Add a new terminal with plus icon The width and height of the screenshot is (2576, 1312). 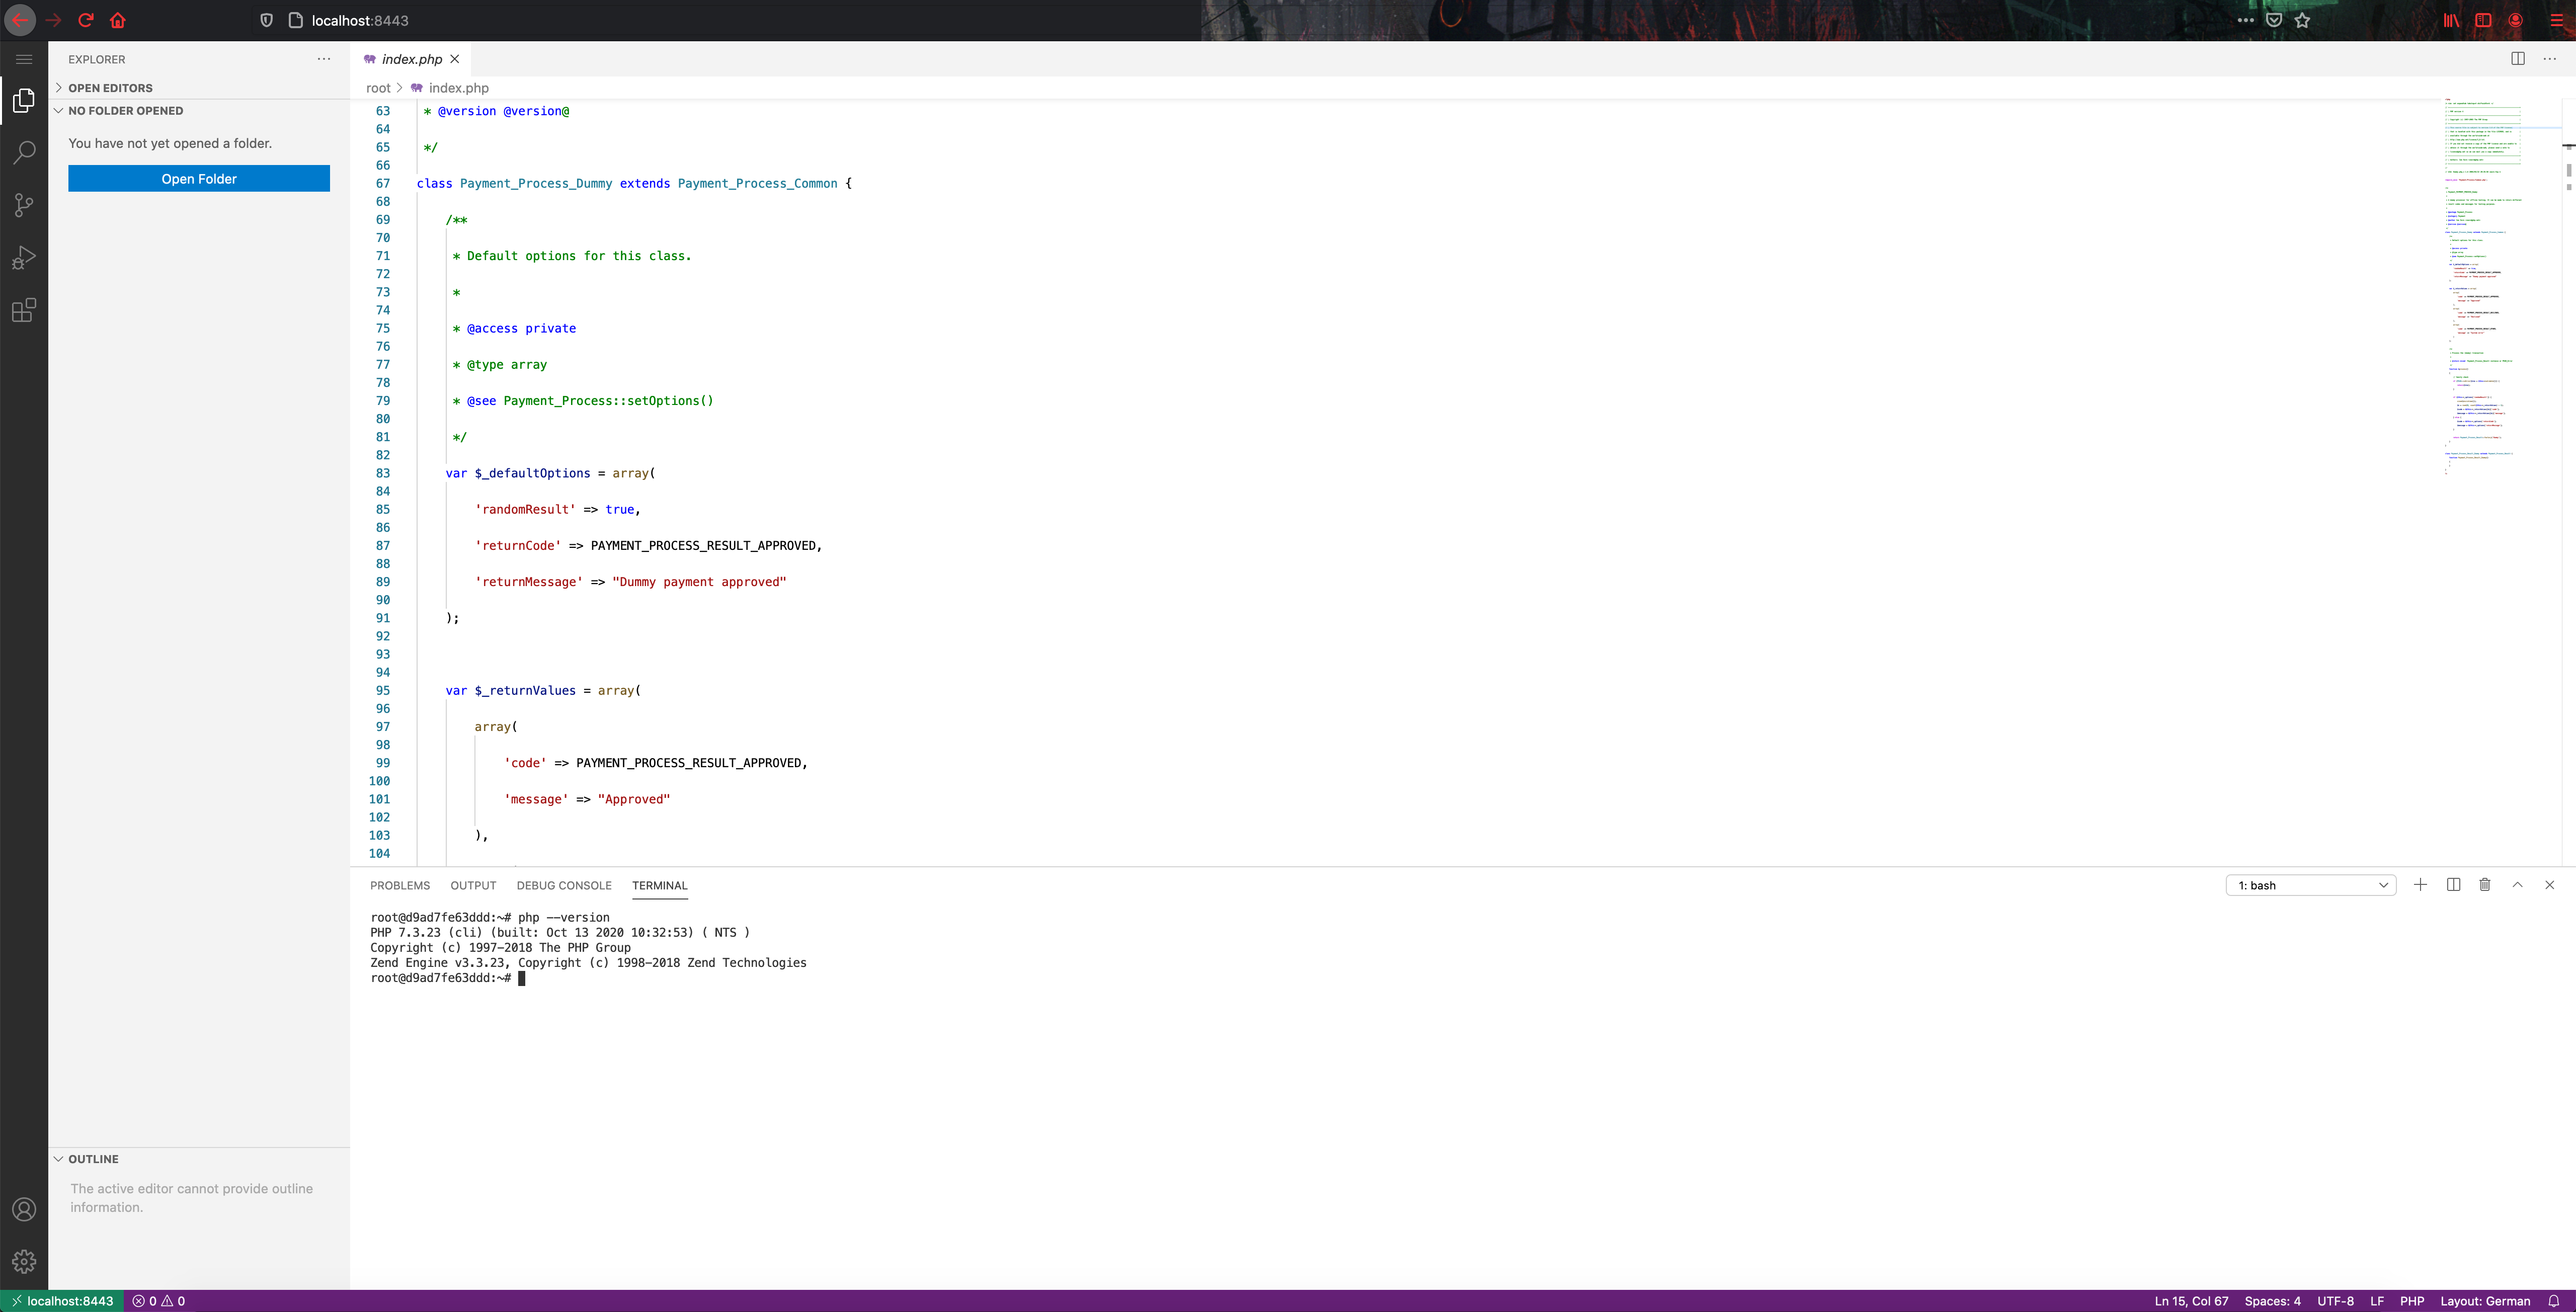2420,885
